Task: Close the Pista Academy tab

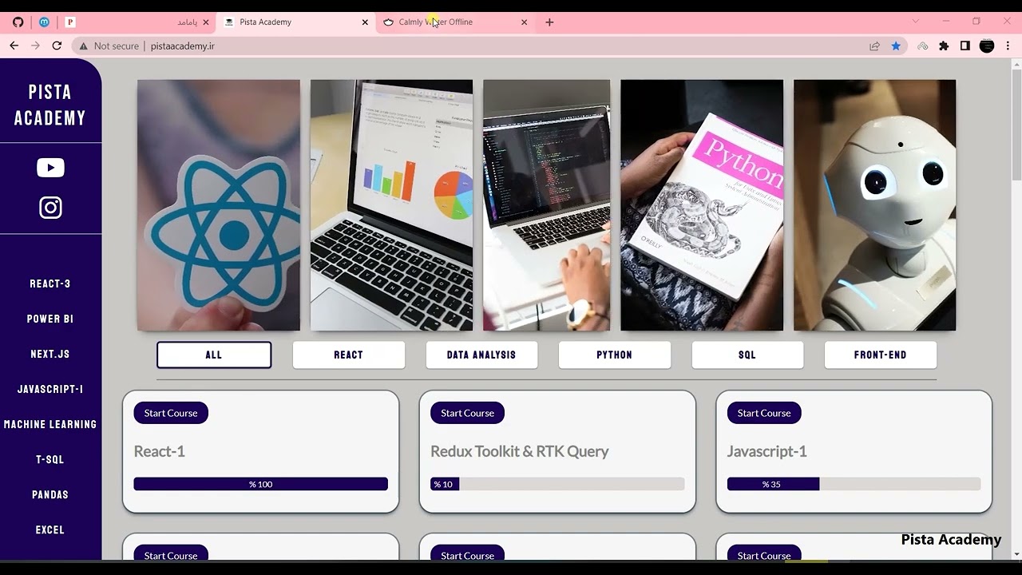Action: 365,22
